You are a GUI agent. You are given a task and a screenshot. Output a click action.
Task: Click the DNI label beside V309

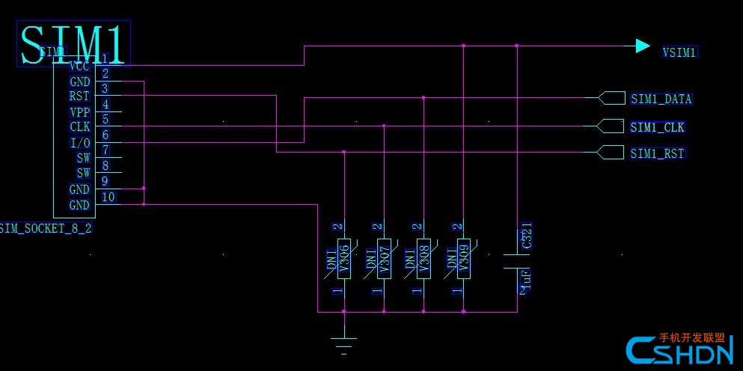point(452,260)
